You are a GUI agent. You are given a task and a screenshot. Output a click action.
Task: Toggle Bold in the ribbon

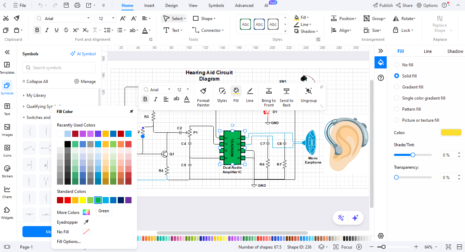[37, 30]
